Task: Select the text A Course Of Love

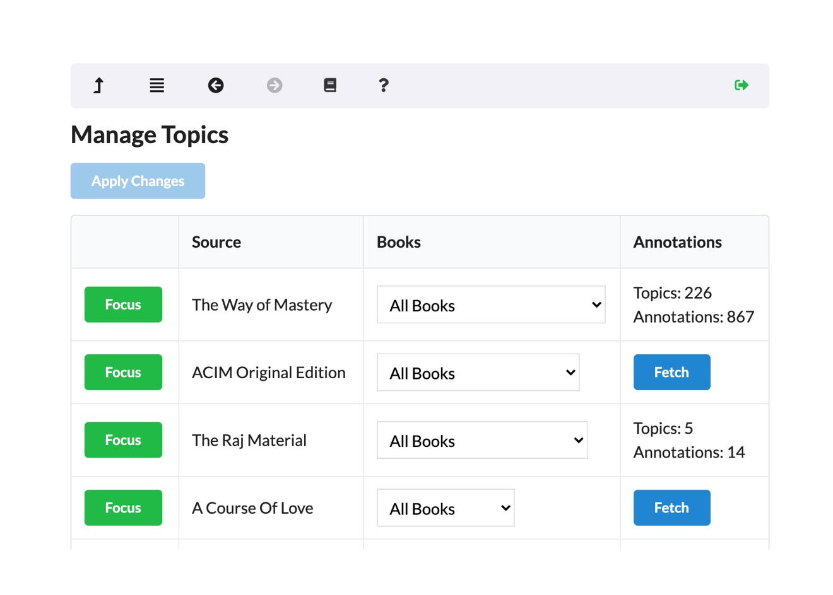Action: pos(252,508)
